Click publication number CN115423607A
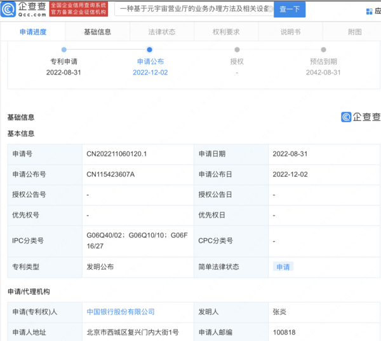Image resolution: width=381 pixels, height=341 pixels. [x=110, y=174]
